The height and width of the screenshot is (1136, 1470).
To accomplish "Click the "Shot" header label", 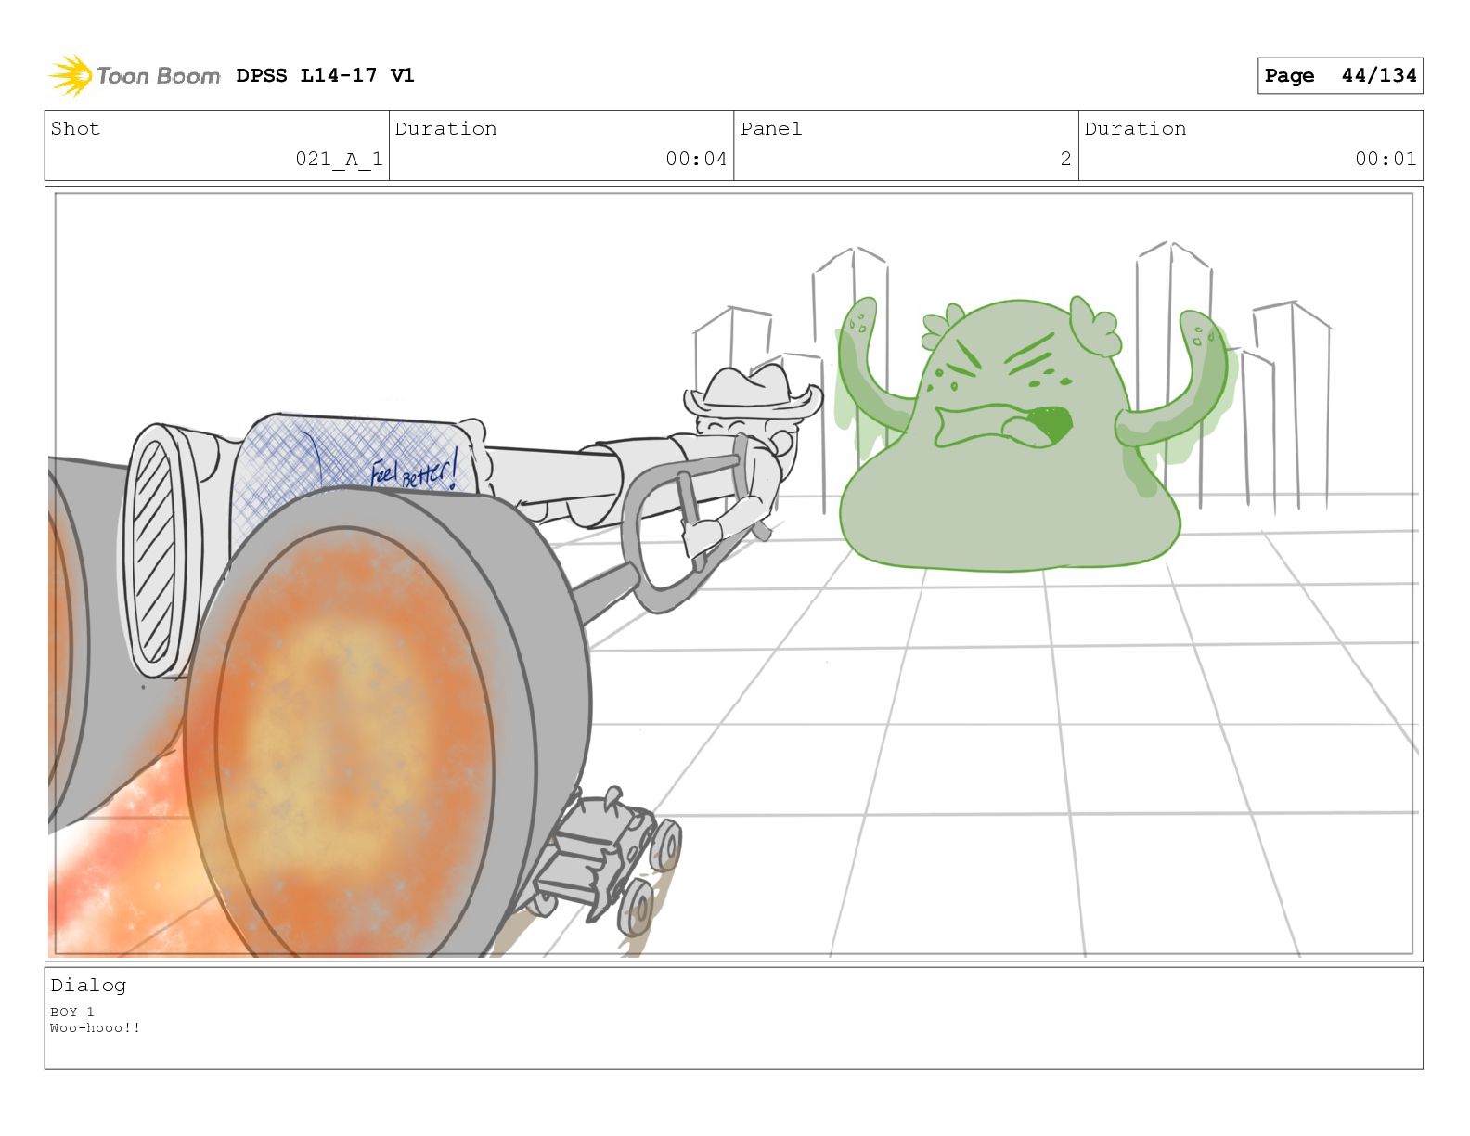I will pyautogui.click(x=75, y=128).
